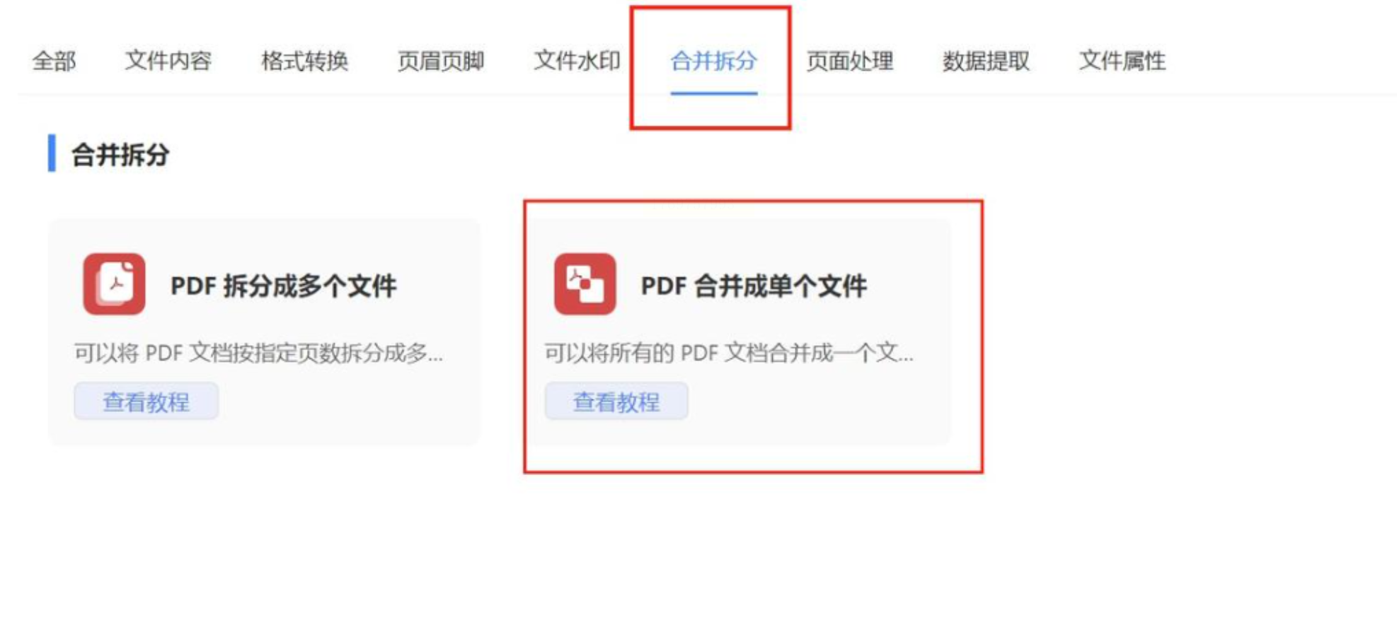Click the 合并拆分 section heading
Image resolution: width=1397 pixels, height=632 pixels.
click(120, 155)
